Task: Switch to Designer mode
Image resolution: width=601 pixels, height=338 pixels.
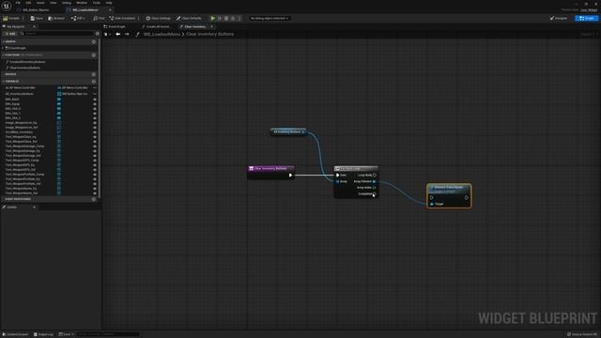Action: (x=559, y=19)
